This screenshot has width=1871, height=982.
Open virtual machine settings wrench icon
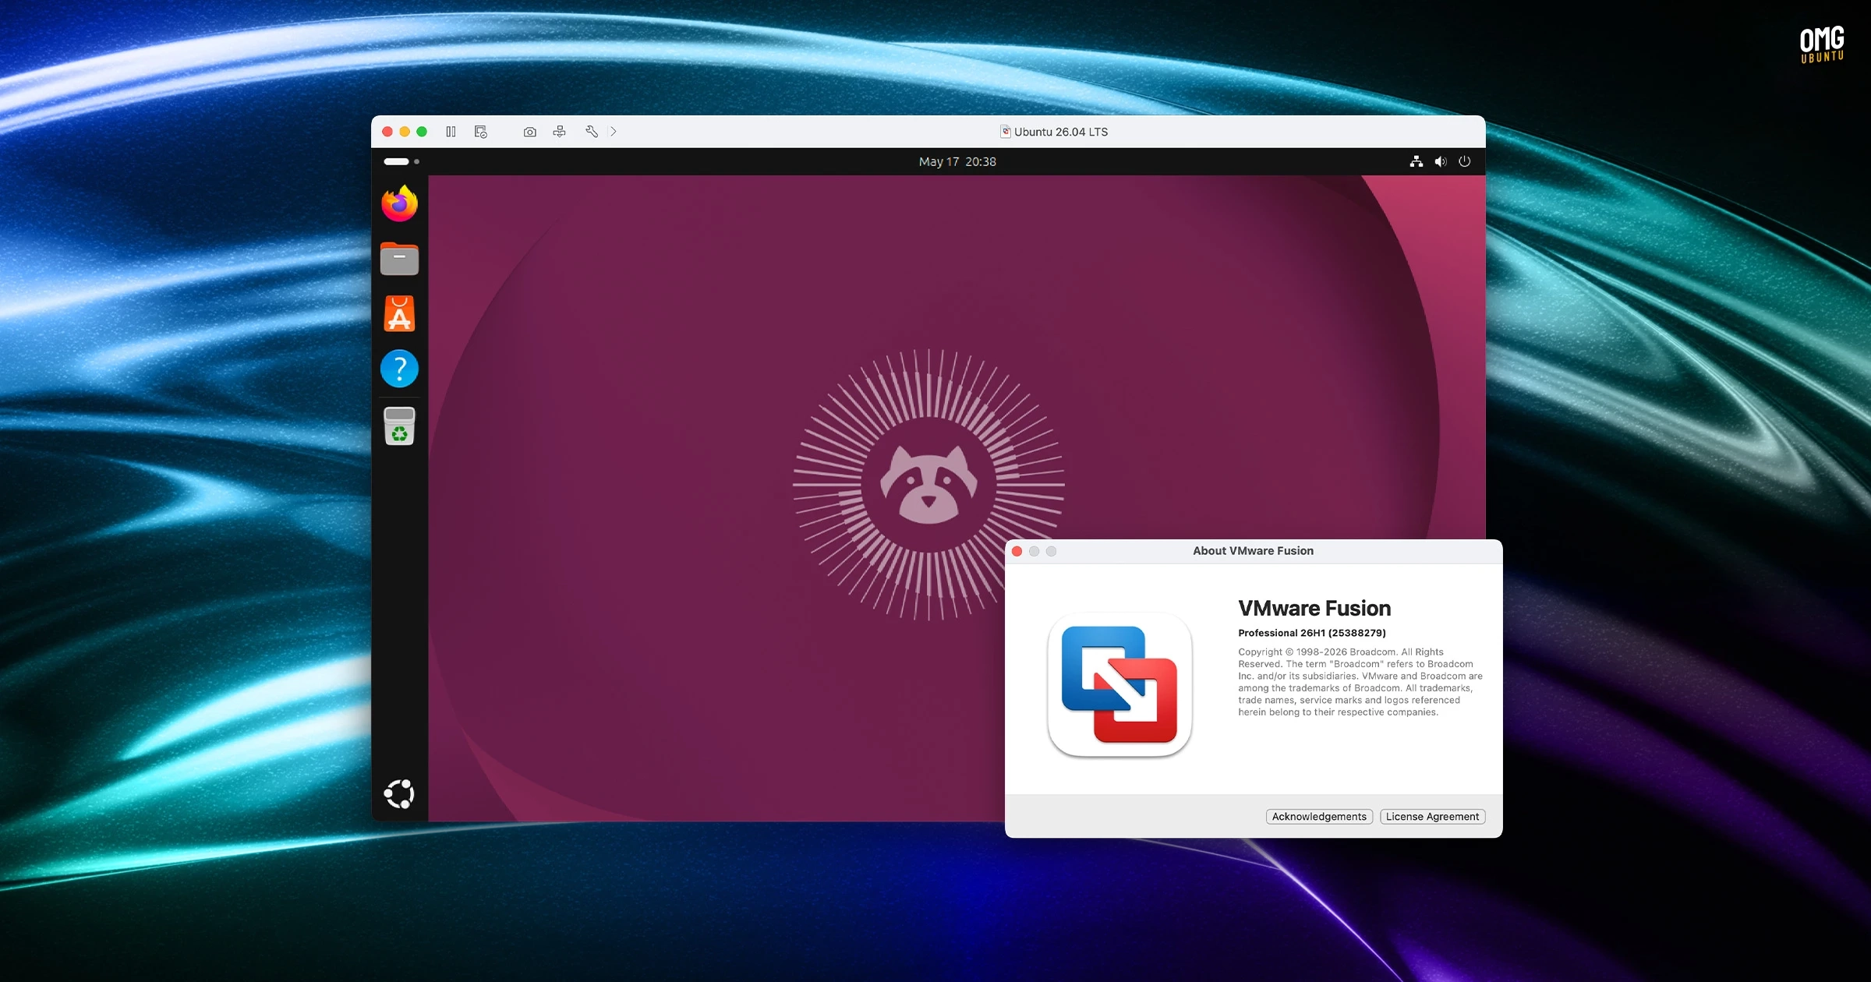592,132
